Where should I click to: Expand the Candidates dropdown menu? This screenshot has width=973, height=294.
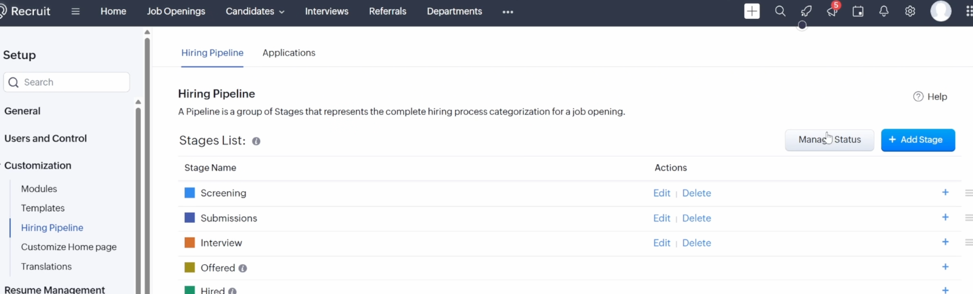pyautogui.click(x=255, y=11)
